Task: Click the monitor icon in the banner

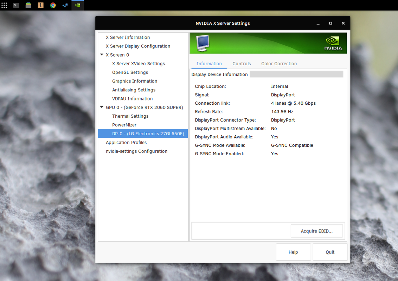Action: [203, 43]
